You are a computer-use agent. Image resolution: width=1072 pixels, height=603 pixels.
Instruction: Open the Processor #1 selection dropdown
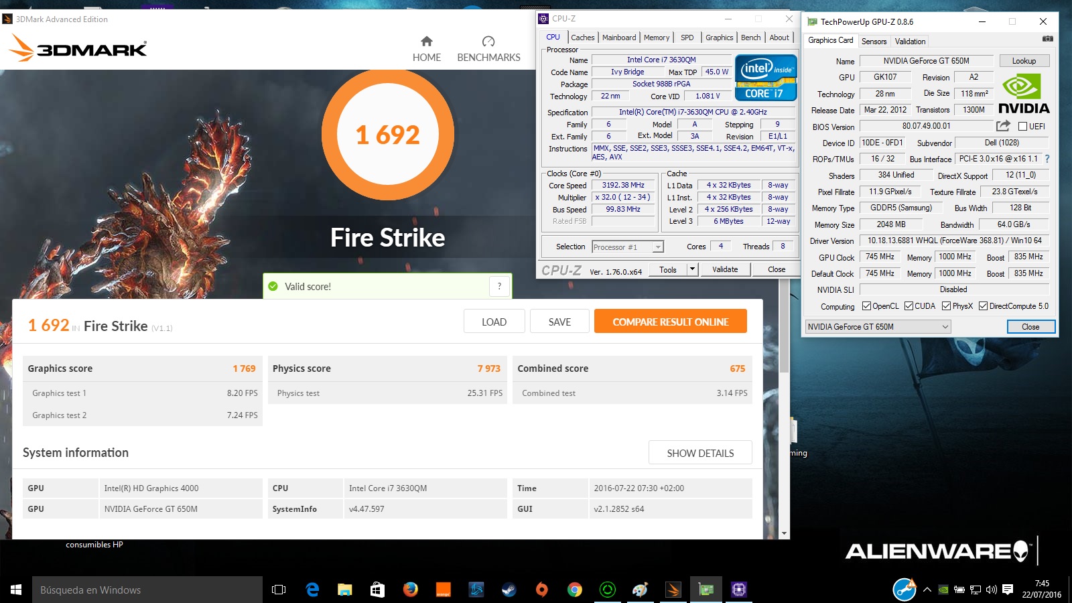[628, 247]
